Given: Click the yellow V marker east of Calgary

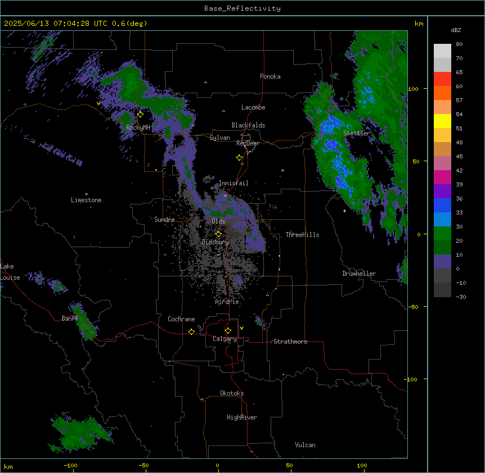Looking at the screenshot, I should [x=241, y=328].
